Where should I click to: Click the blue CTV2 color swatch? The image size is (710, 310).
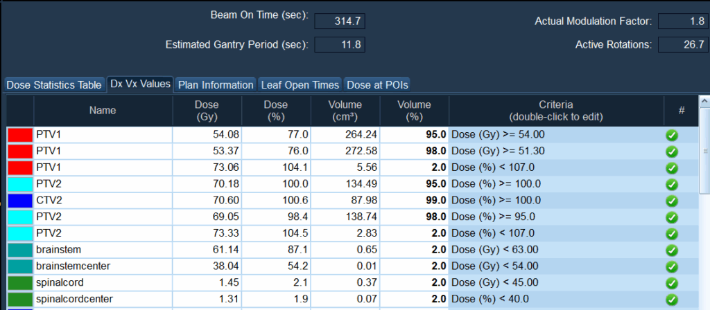coord(20,201)
